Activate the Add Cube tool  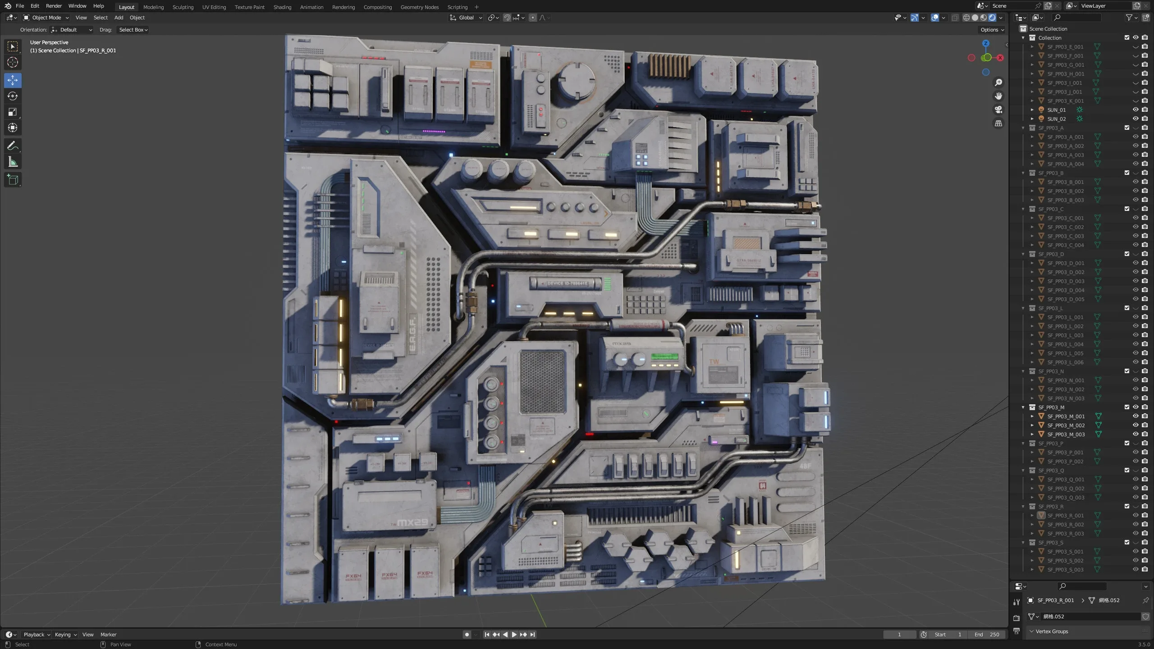point(13,180)
